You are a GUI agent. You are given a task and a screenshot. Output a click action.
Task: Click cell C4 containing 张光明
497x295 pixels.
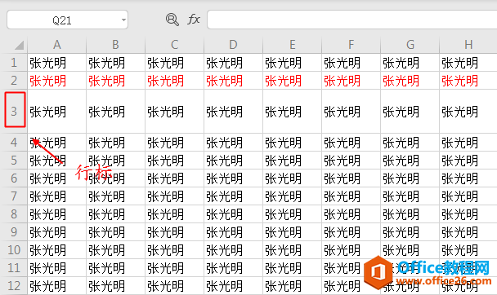tap(175, 143)
